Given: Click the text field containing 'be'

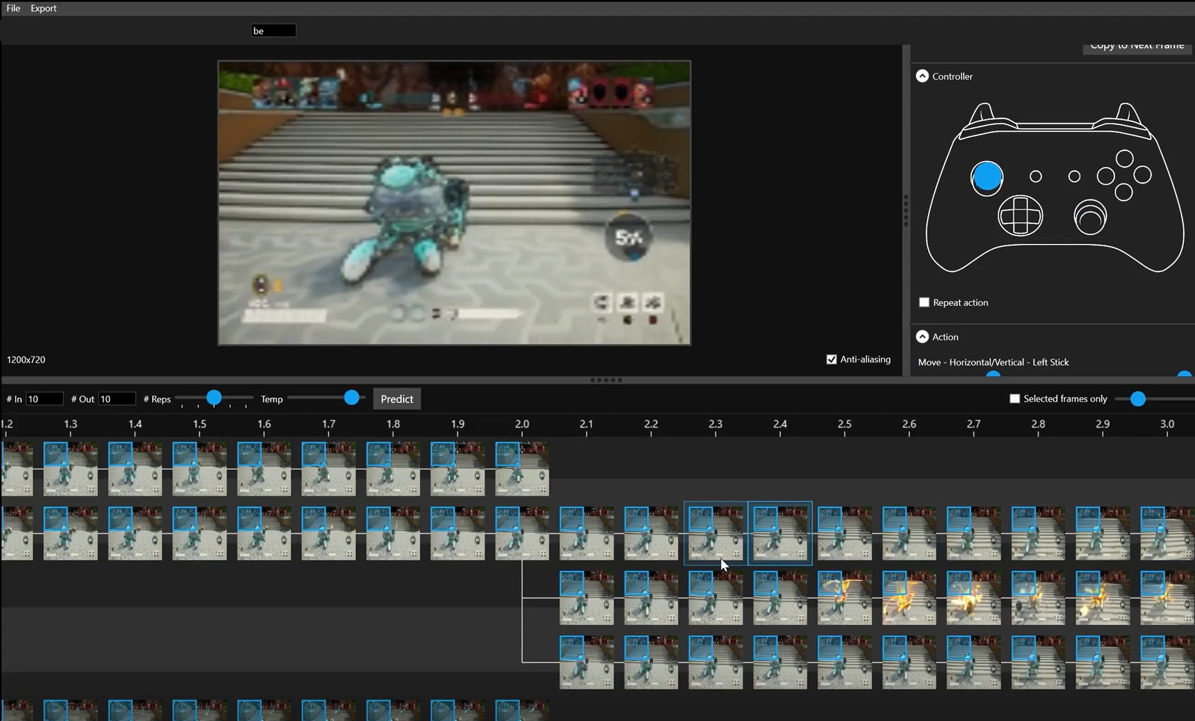Looking at the screenshot, I should (x=273, y=31).
